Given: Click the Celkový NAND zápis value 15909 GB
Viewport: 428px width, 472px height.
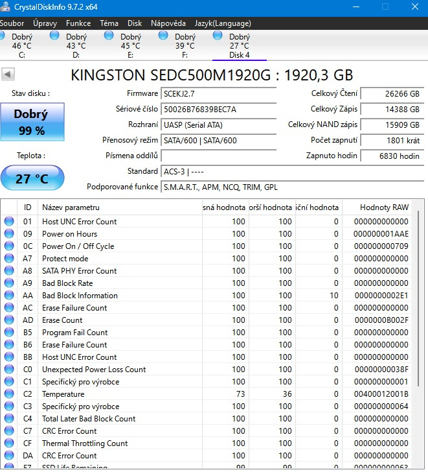Looking at the screenshot, I should 392,125.
